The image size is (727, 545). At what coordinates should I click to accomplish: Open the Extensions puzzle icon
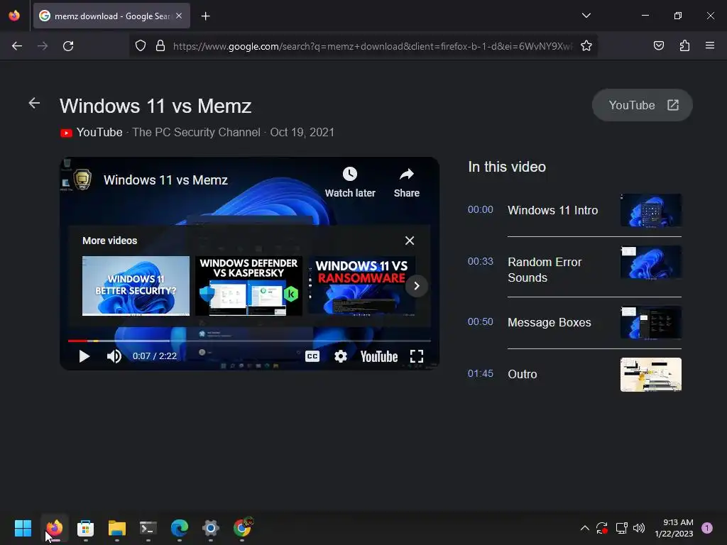(684, 46)
